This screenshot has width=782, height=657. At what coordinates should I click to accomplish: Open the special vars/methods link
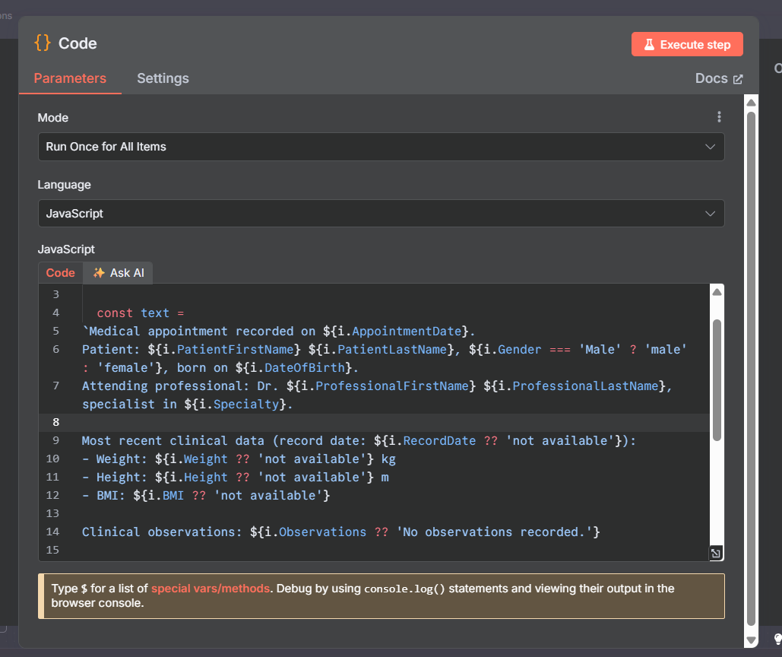click(x=211, y=589)
